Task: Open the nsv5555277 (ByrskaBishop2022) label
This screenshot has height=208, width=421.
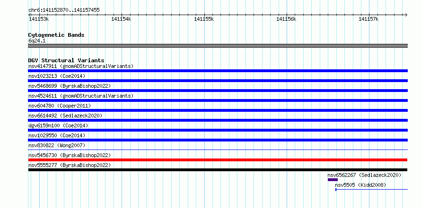Action: (x=70, y=165)
